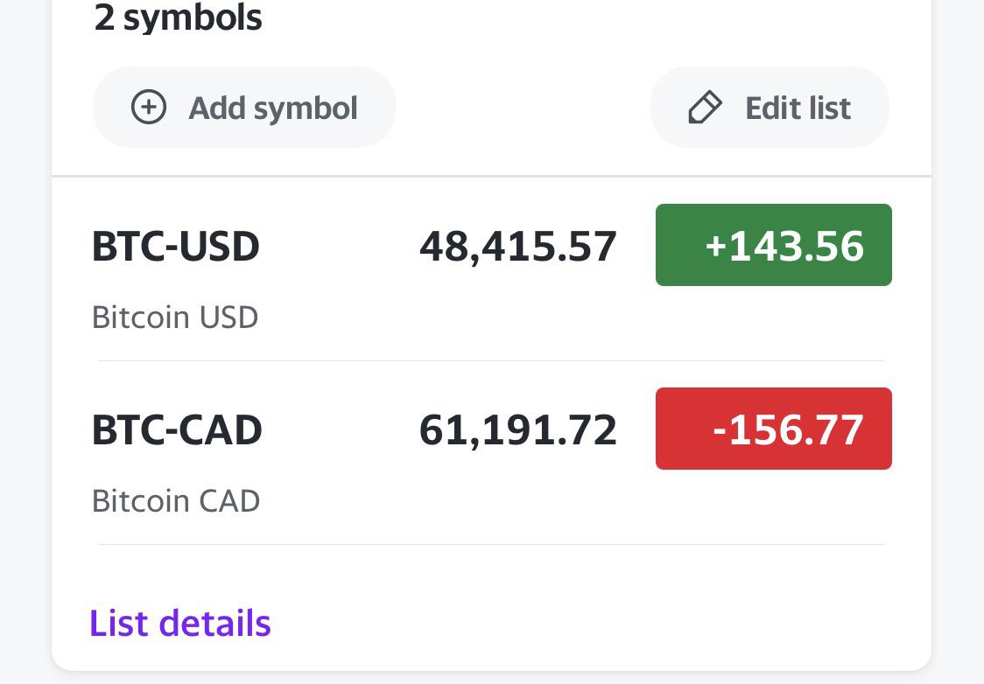Screen dimensions: 984x684
Task: Click the divider line below Bitcoin USD
Action: [491, 360]
